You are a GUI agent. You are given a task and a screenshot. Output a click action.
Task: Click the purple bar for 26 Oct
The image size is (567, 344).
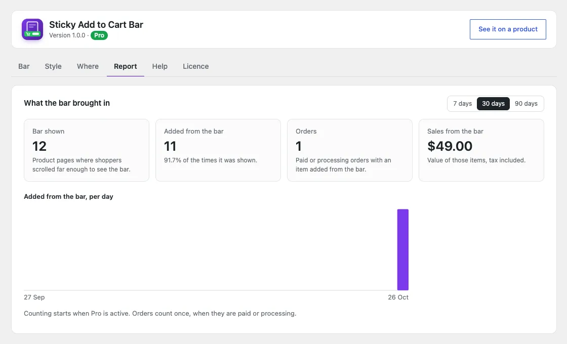click(x=403, y=250)
